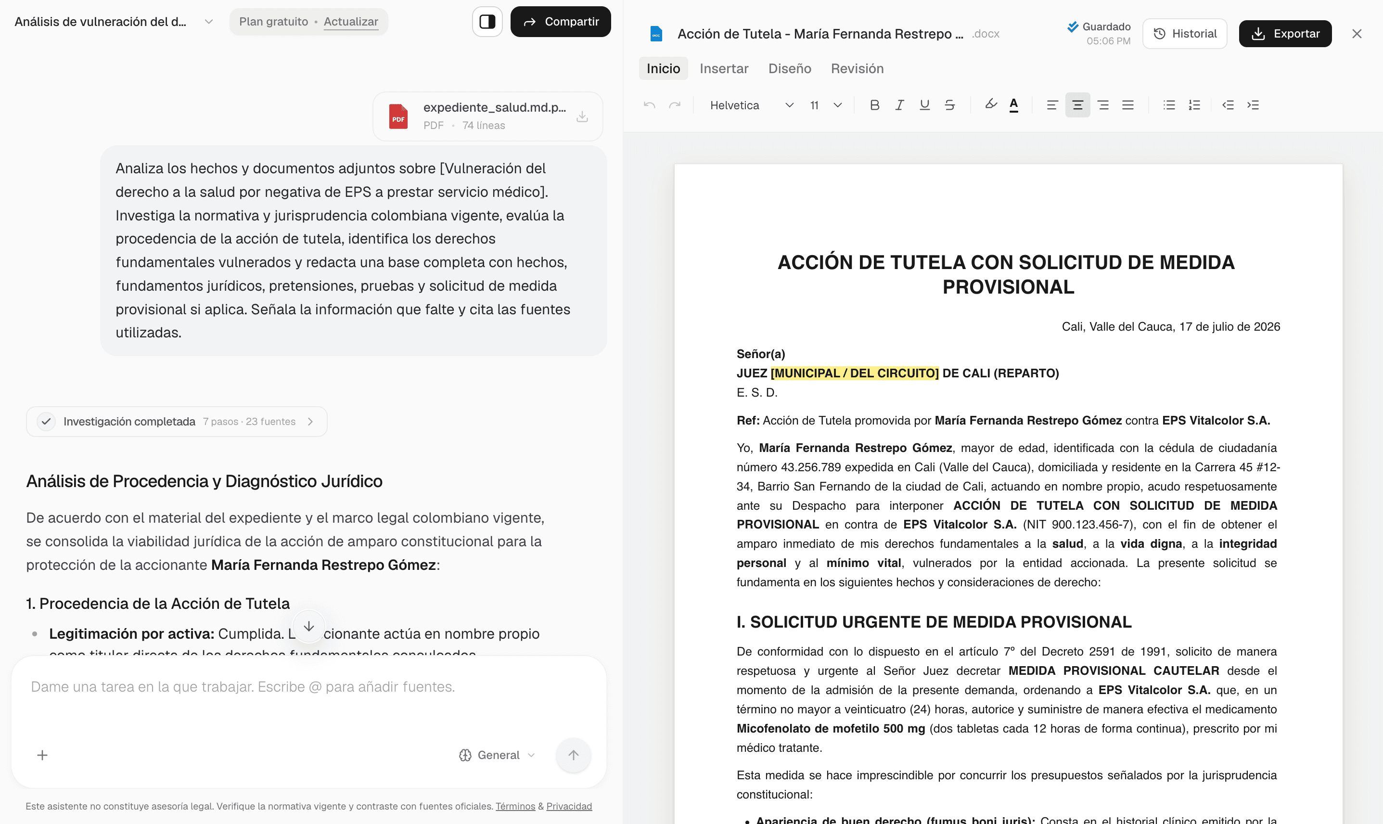Screen dimensions: 1383x824
Task: Click the Compartir share button
Action: (x=561, y=22)
